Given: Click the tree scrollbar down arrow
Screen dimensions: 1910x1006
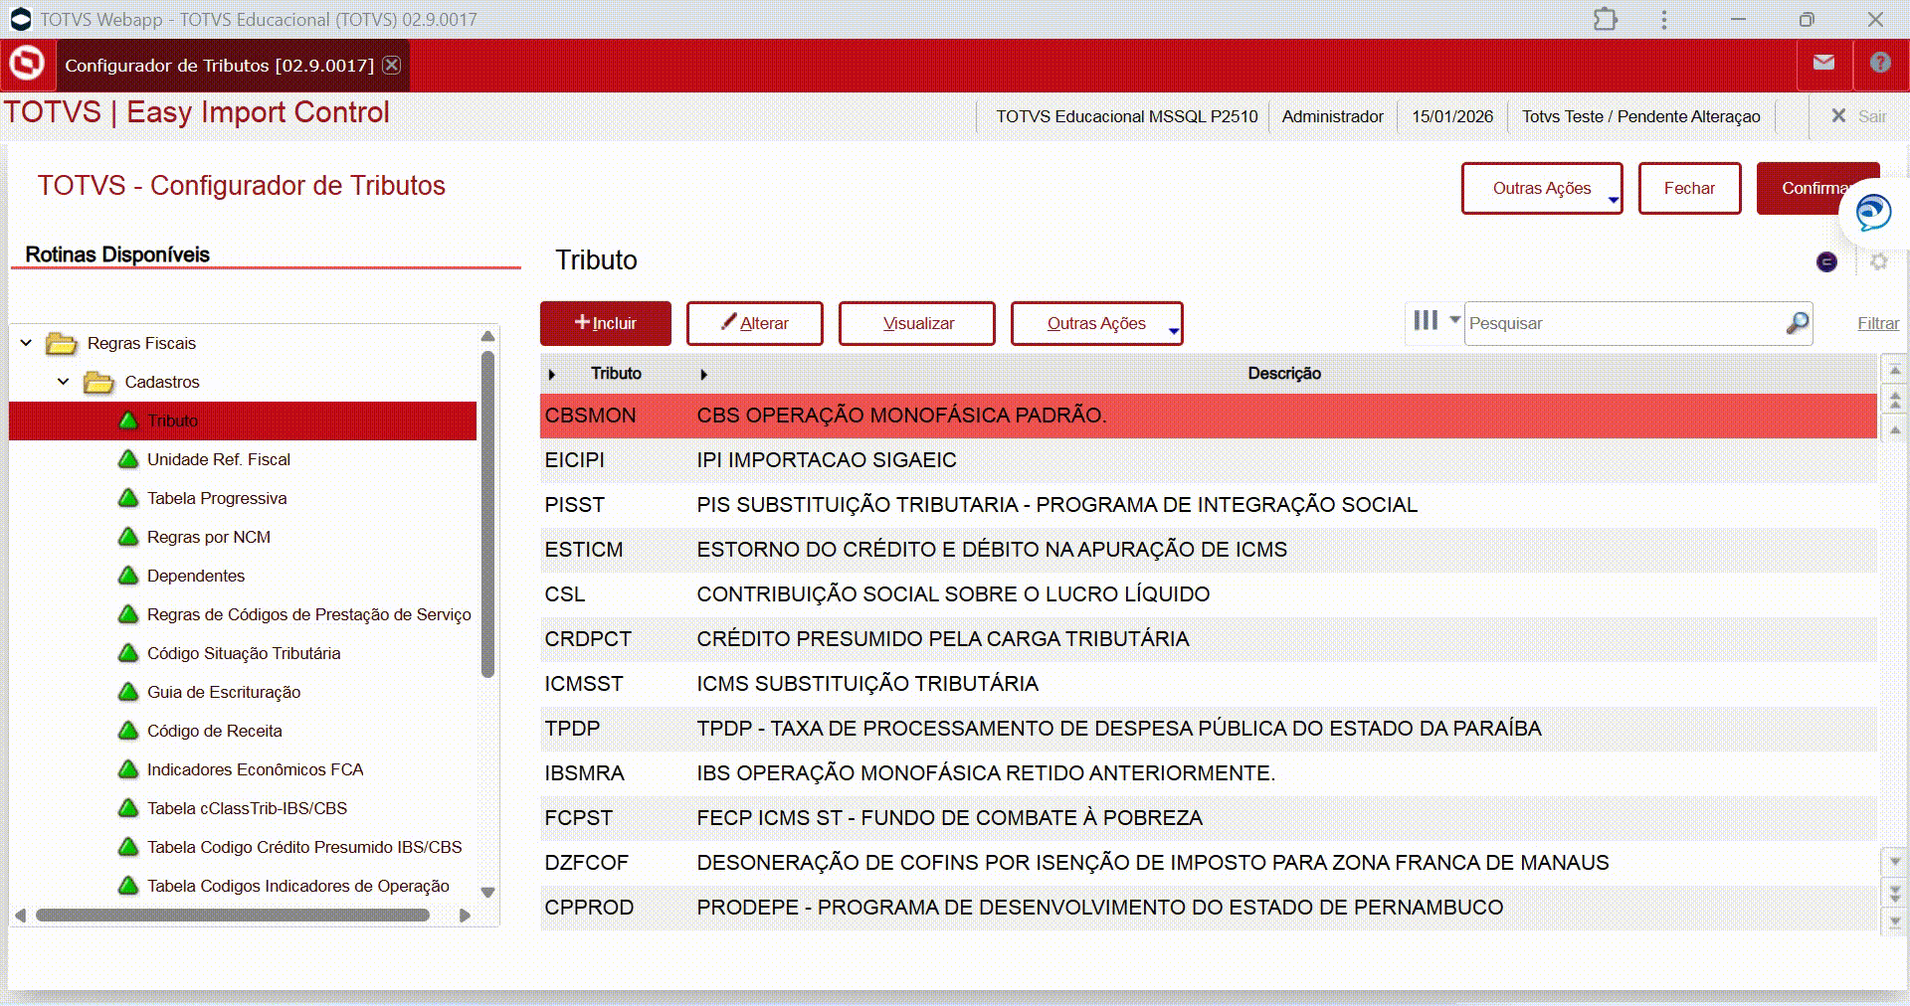Looking at the screenshot, I should point(487,892).
